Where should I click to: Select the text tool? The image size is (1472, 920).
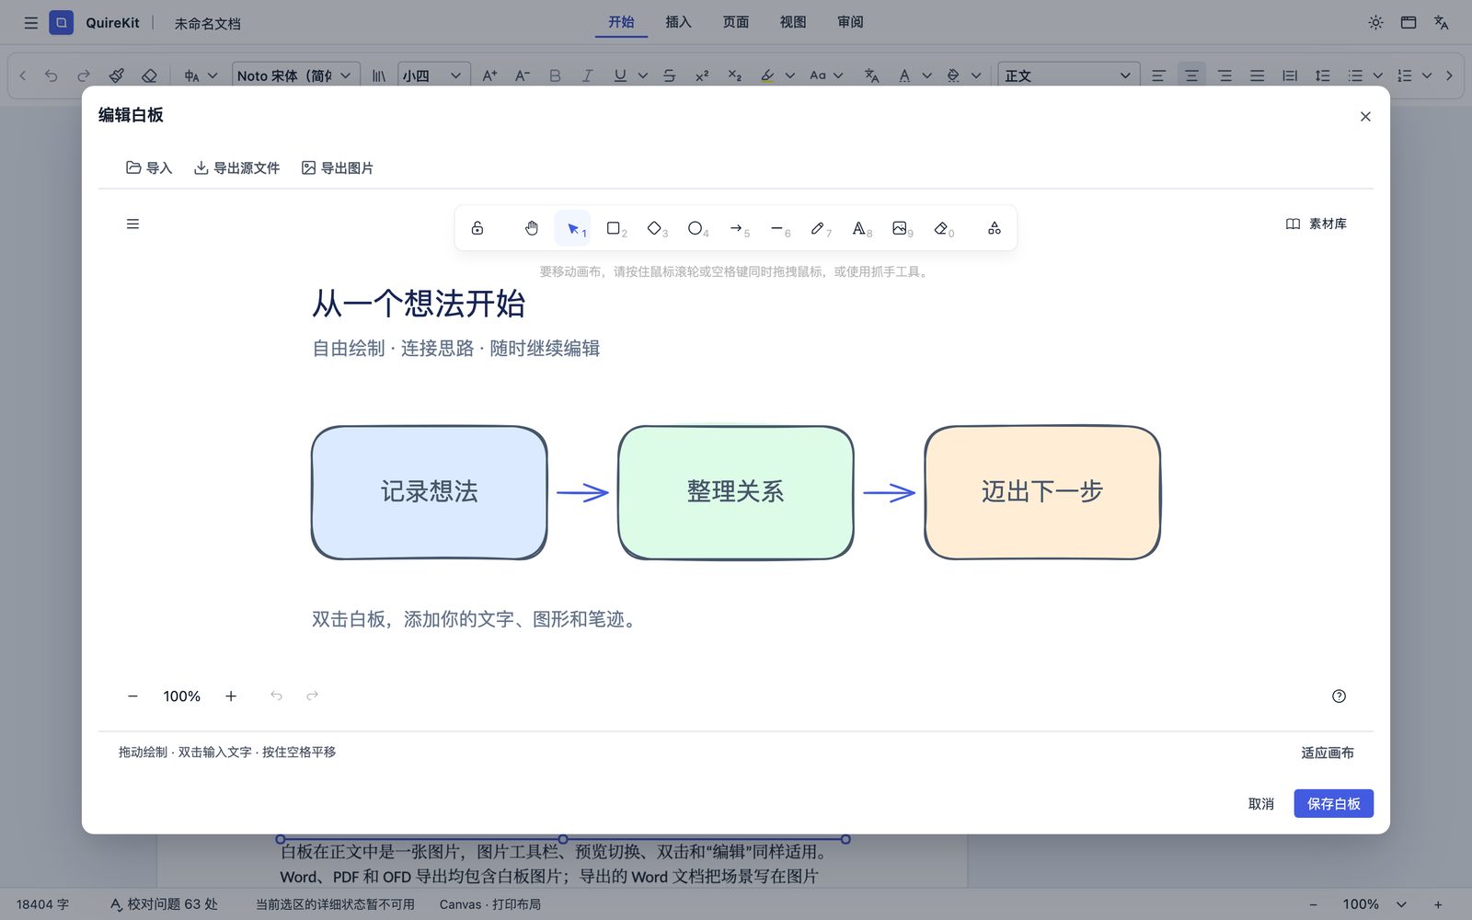click(x=858, y=228)
